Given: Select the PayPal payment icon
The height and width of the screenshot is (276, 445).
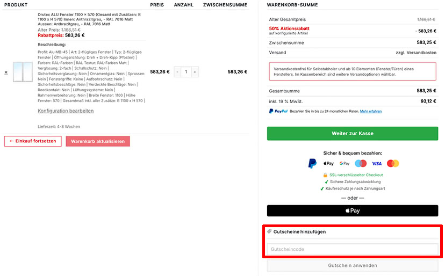Looking at the screenshot, I should click(x=312, y=163).
